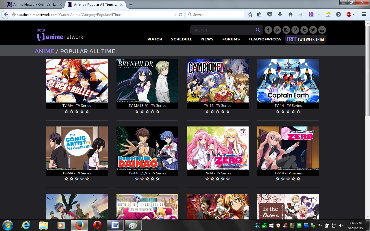Screen dimensions: 370x231
Task: Open the Firefox hamburger menu
Action: pos(364,14)
